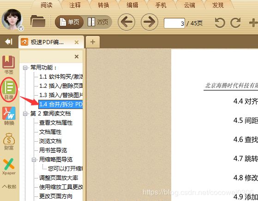Open the 财富 money bag icon
The image size is (258, 201).
9,142
